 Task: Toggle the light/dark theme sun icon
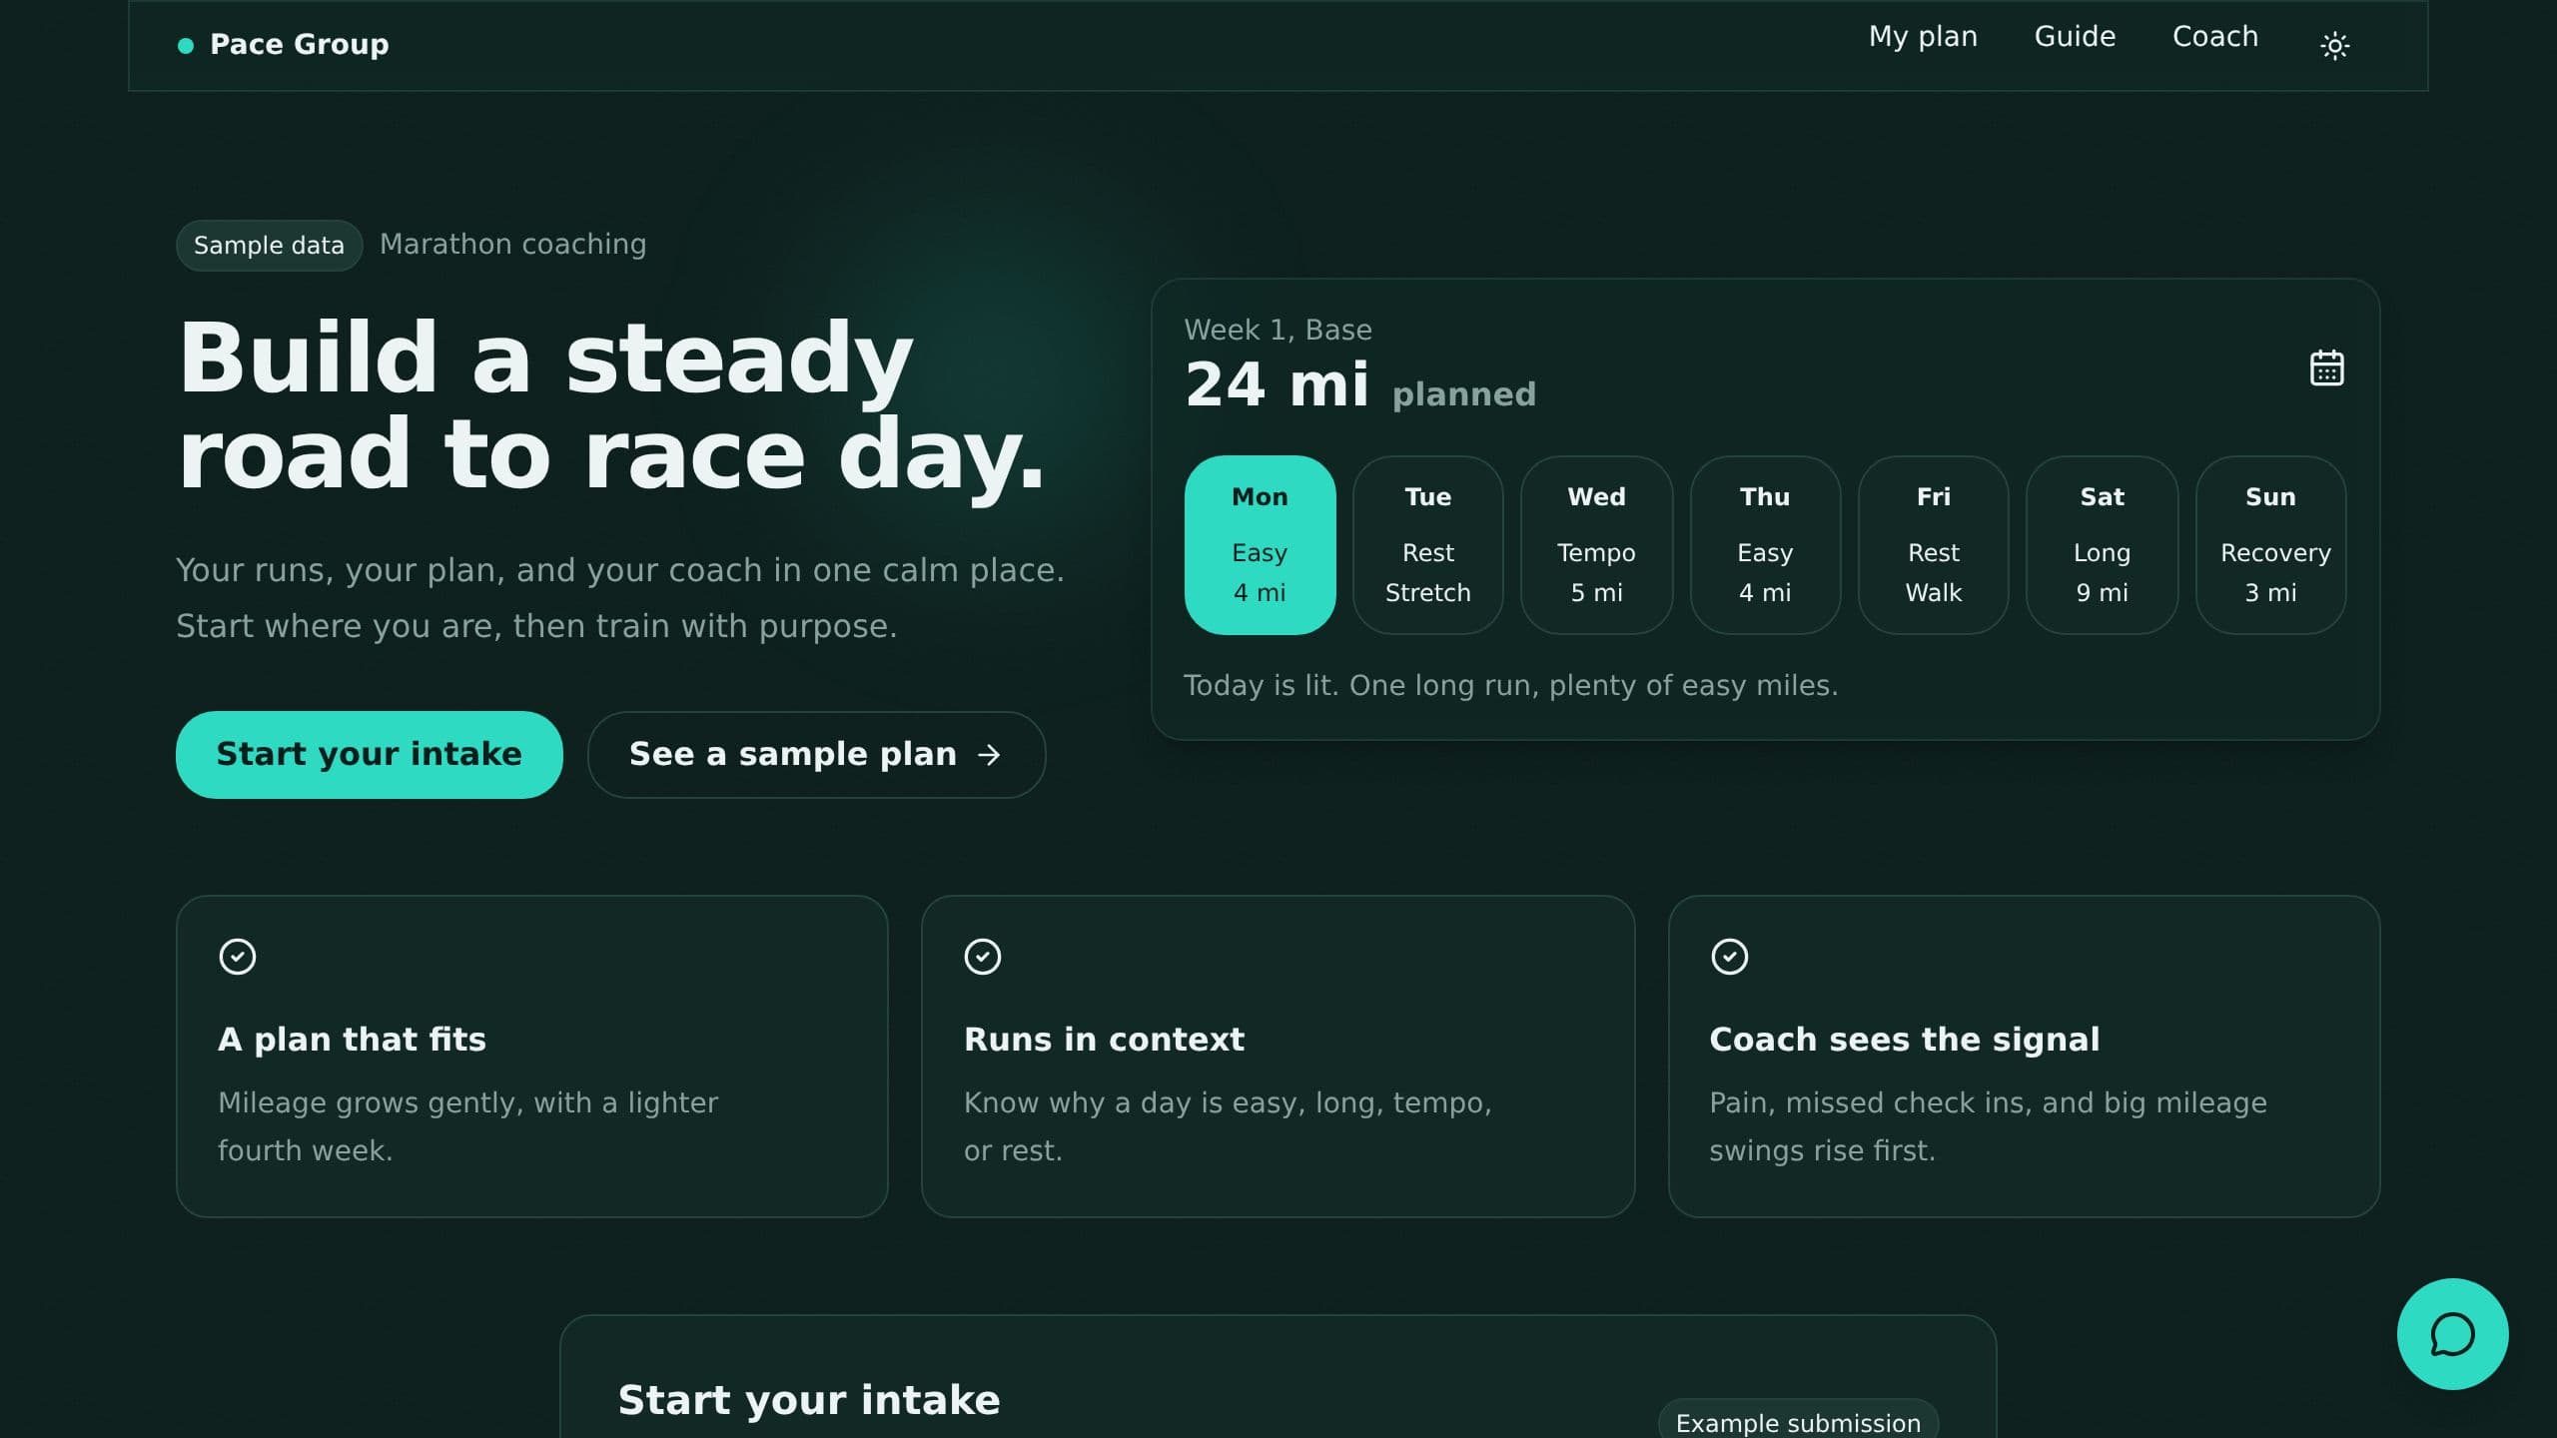click(x=2334, y=46)
